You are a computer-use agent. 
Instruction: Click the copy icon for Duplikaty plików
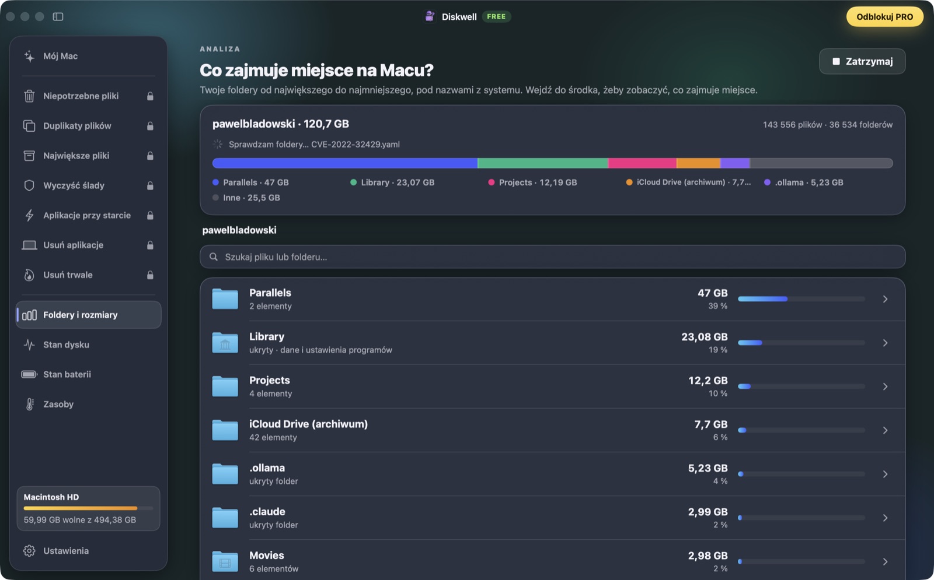pos(29,126)
